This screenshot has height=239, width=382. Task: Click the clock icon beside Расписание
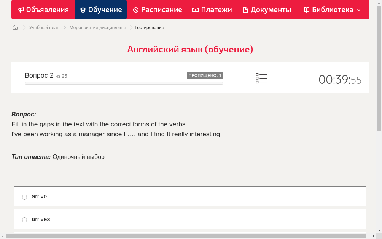[136, 10]
